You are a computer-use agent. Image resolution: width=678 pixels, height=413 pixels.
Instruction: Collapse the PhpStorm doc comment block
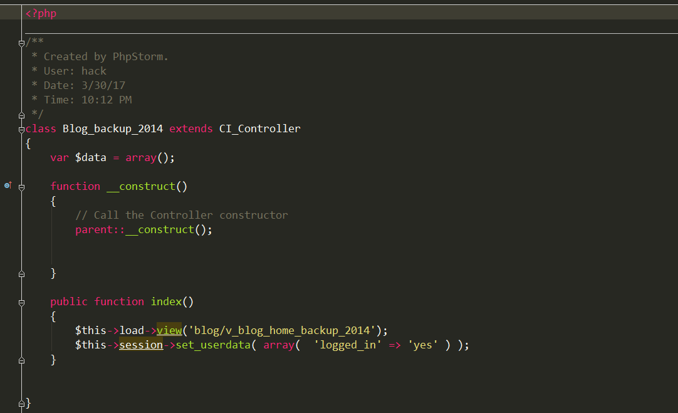pos(22,43)
